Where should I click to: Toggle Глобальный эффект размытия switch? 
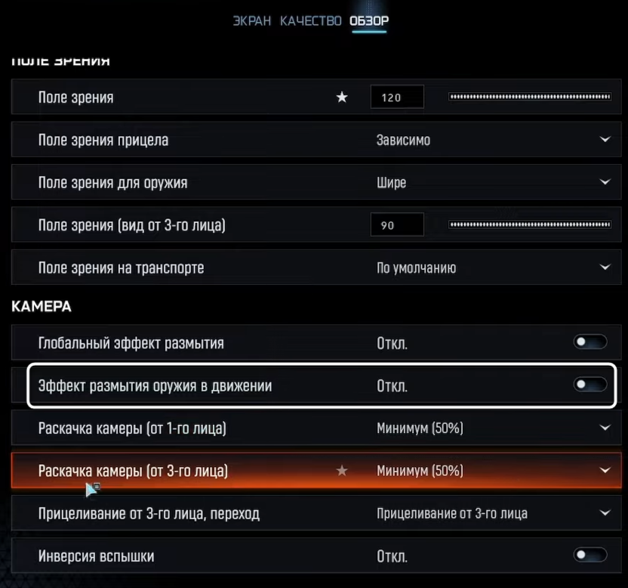590,343
